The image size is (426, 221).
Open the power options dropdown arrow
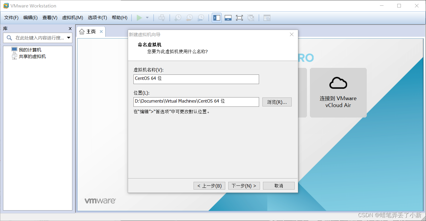coord(147,18)
